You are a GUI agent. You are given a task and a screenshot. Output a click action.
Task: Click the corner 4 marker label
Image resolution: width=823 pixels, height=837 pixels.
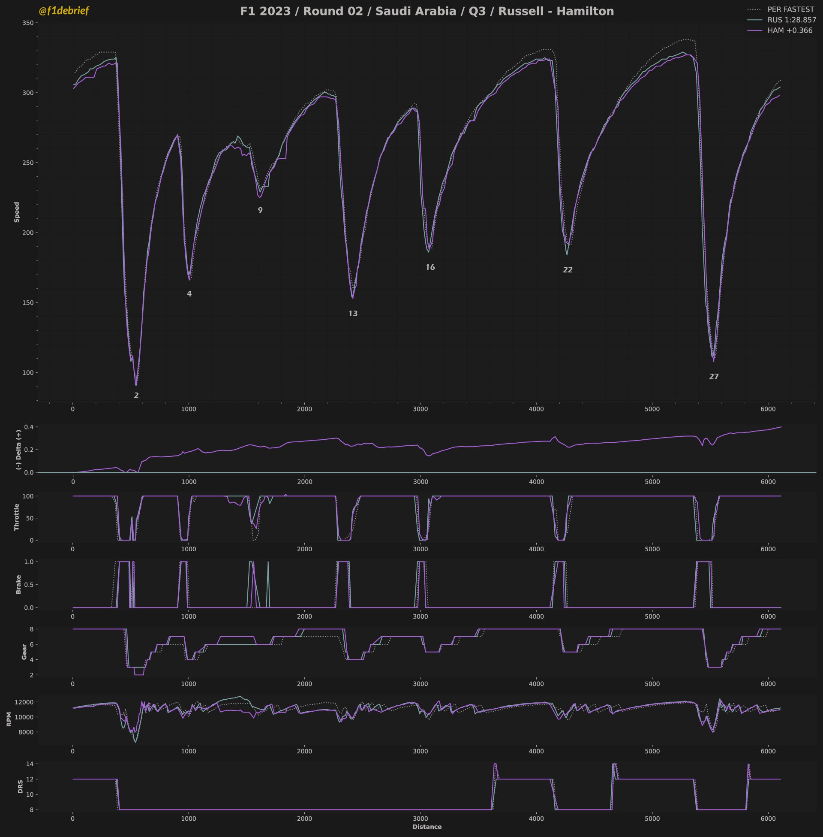pyautogui.click(x=189, y=294)
